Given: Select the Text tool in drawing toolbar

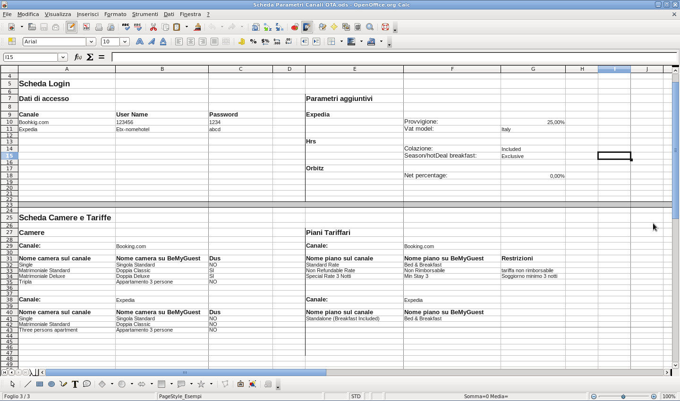Looking at the screenshot, I should 75,384.
